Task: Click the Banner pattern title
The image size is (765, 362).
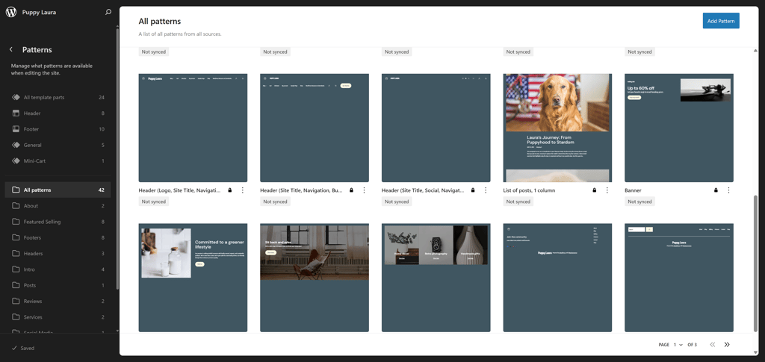Action: pyautogui.click(x=633, y=190)
